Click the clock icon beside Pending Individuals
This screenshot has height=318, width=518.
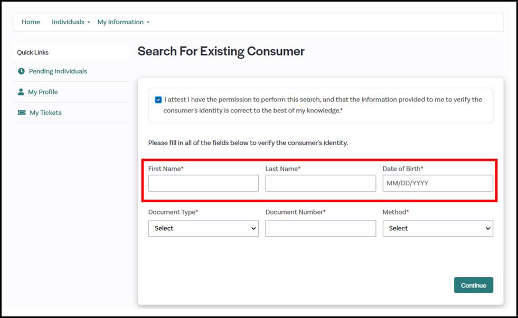(x=21, y=71)
